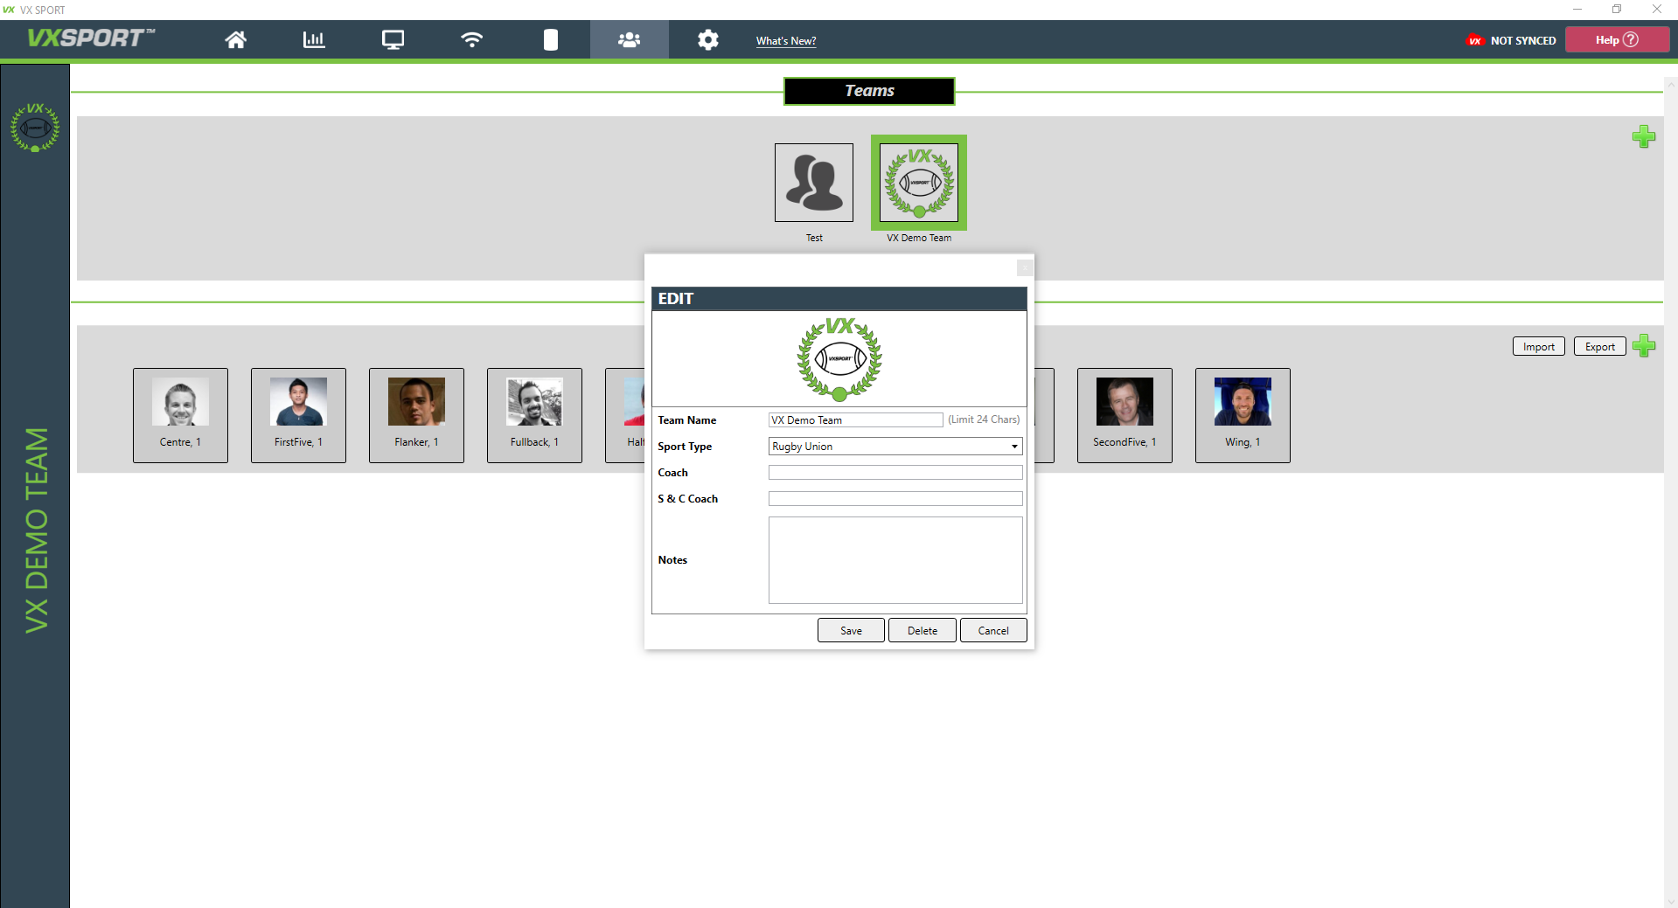Select the VX Demo Team thumbnail
The width and height of the screenshot is (1678, 908).
[918, 183]
